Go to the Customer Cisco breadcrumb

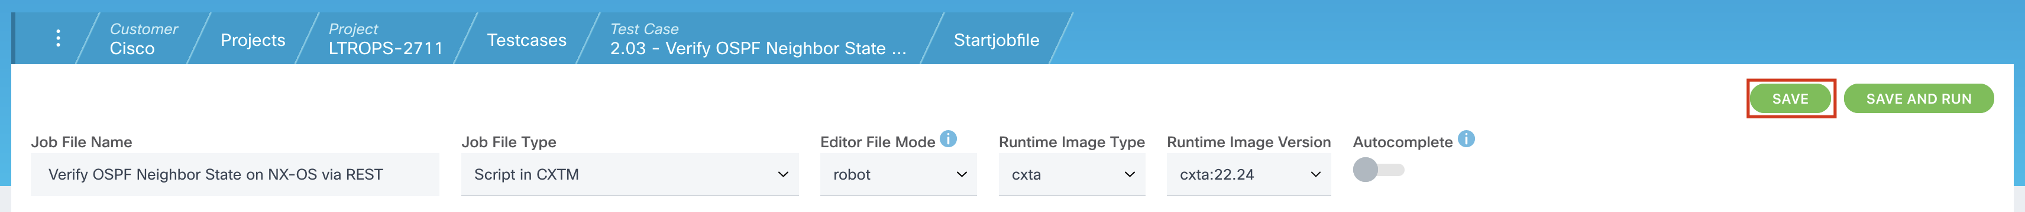(x=143, y=38)
